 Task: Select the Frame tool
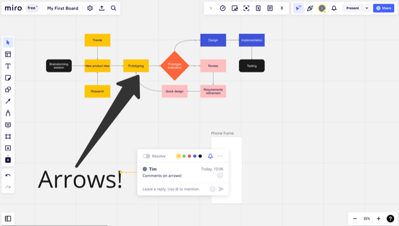(8, 137)
